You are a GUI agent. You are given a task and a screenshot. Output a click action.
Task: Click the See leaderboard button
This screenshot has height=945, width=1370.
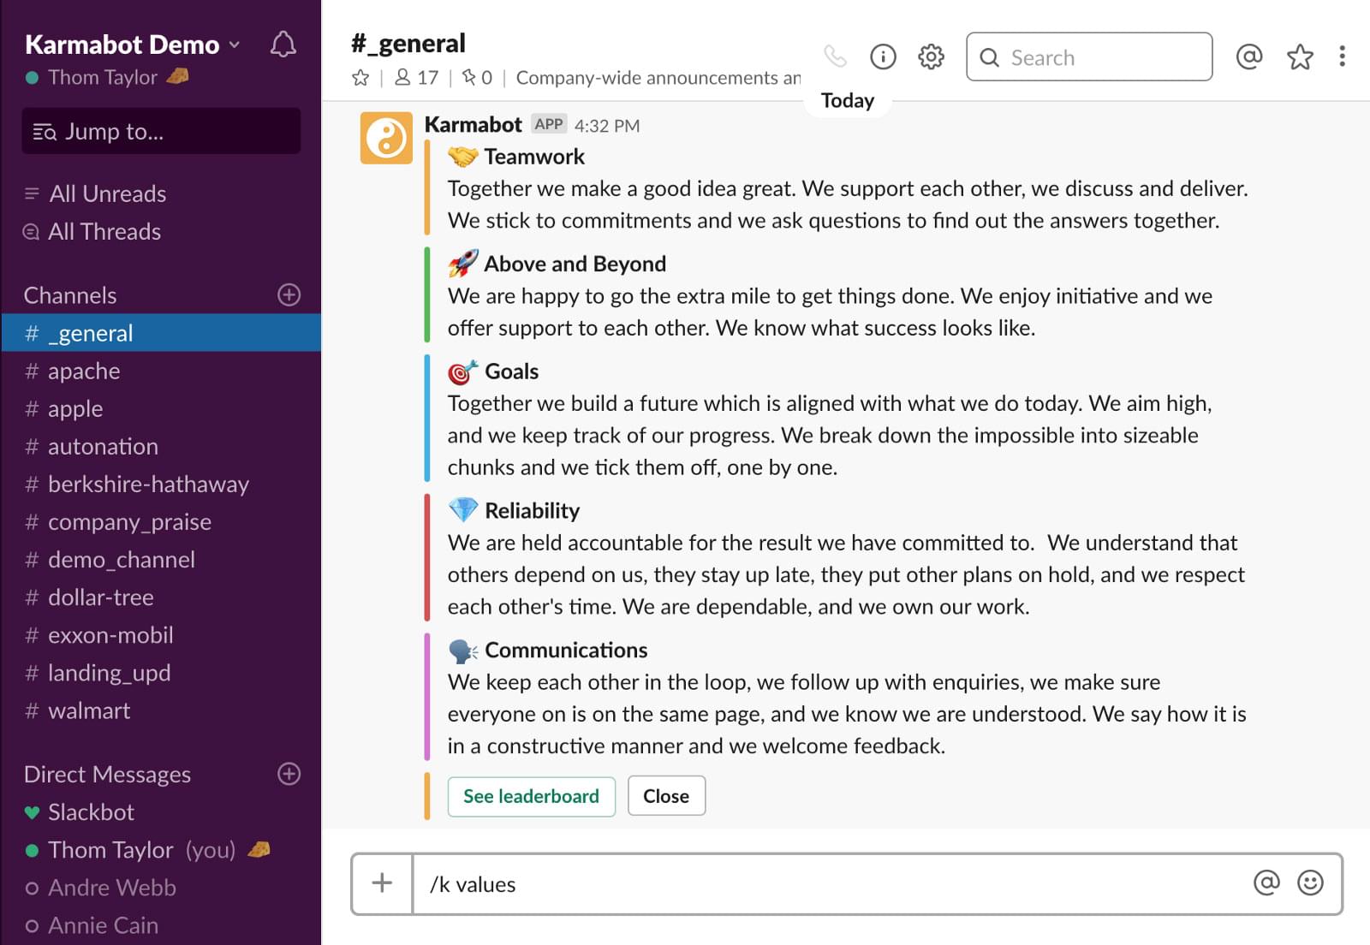coord(531,796)
